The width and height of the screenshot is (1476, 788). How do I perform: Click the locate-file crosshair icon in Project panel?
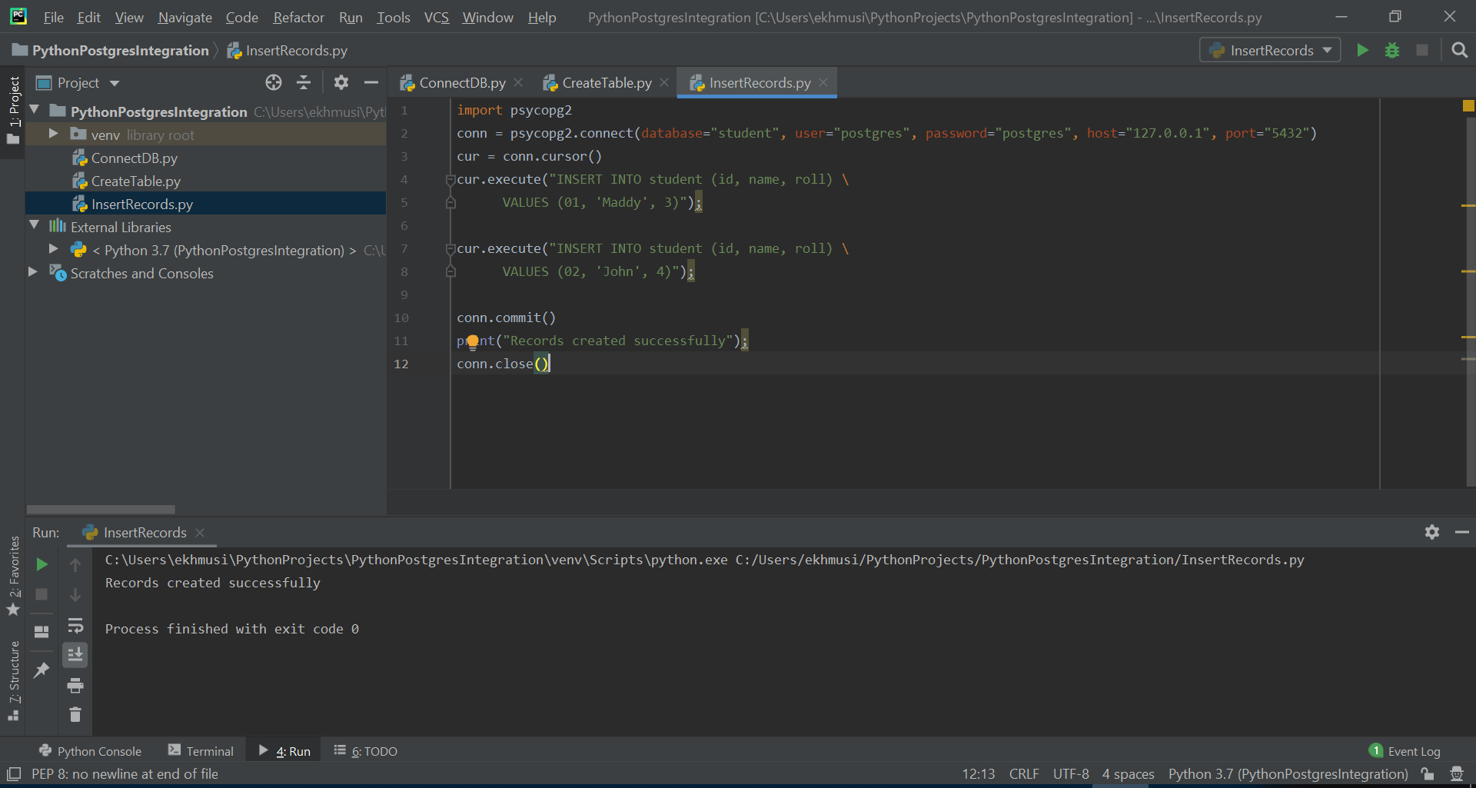274,83
